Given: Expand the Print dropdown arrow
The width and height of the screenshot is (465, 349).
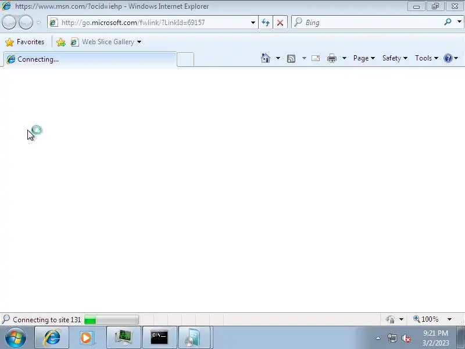Looking at the screenshot, I should tap(344, 58).
